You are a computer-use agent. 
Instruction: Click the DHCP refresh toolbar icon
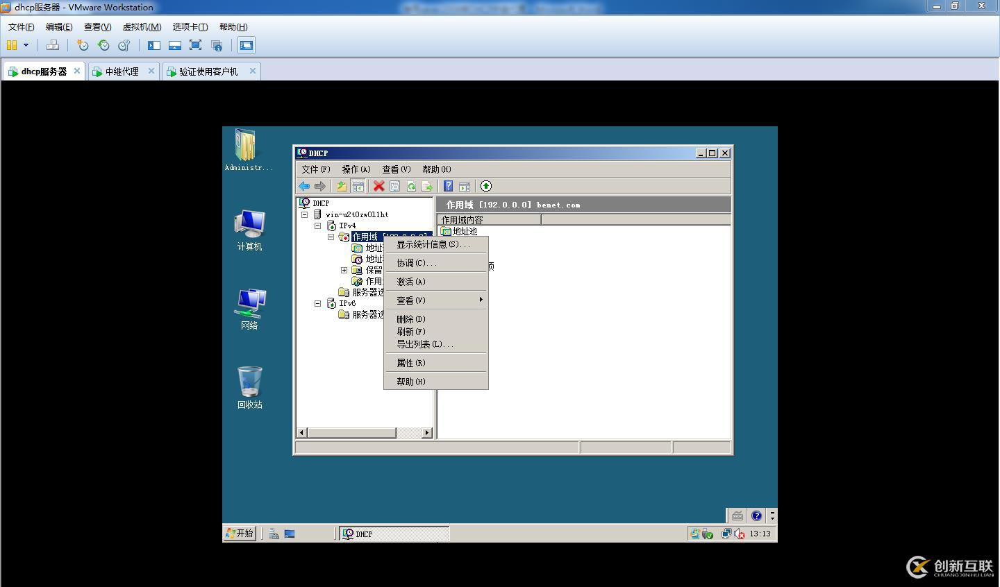coord(411,186)
